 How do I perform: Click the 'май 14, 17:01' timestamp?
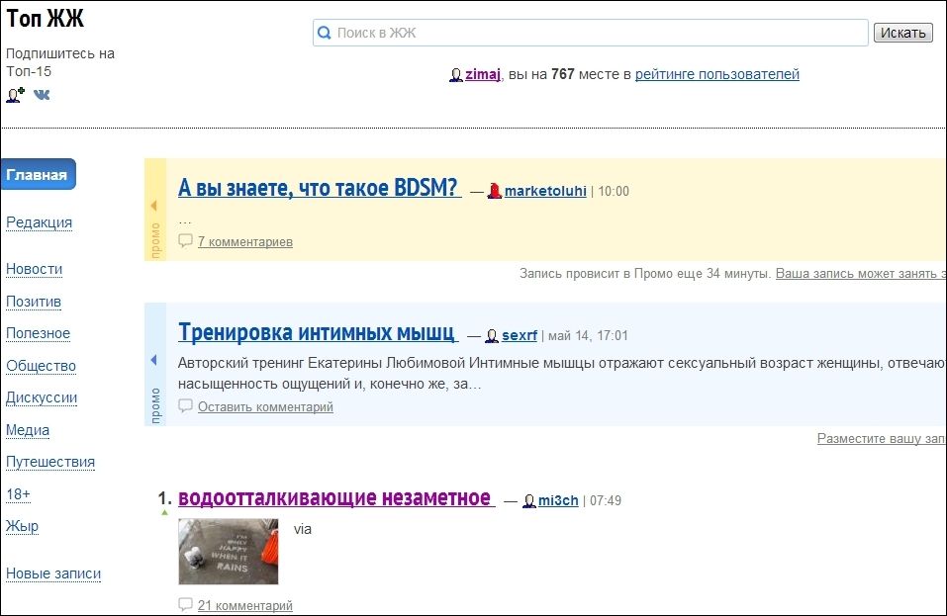tap(588, 335)
